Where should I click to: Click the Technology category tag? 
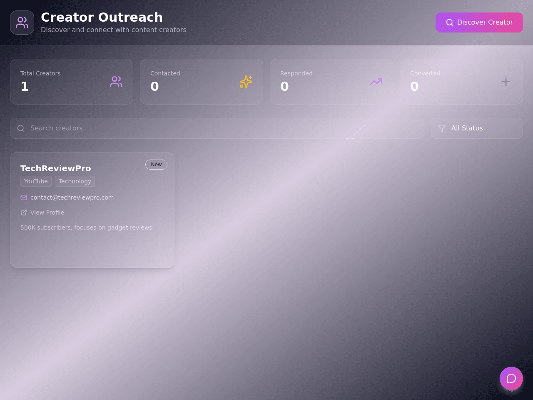tap(75, 181)
